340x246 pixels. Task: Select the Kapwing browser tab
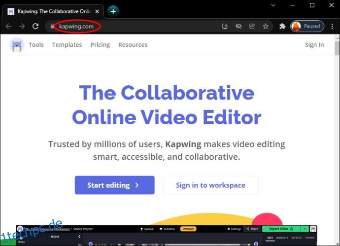click(x=54, y=11)
